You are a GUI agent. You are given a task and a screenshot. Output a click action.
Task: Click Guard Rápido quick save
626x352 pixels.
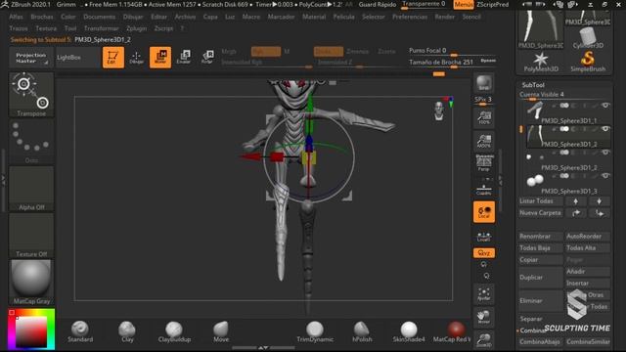(378, 4)
